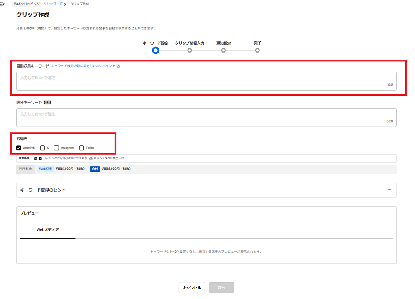Click the 合計 badge in pricing row
The image size is (415, 299).
[95, 169]
